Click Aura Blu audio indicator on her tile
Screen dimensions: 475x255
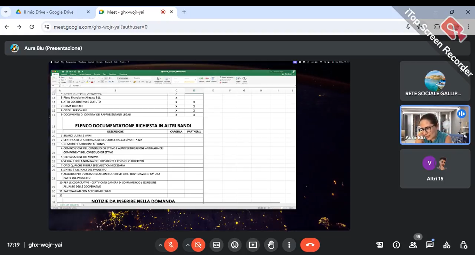pos(461,114)
